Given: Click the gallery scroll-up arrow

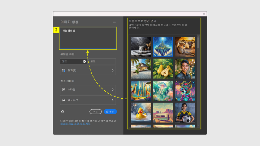Looking at the screenshot, I should 198,36.
